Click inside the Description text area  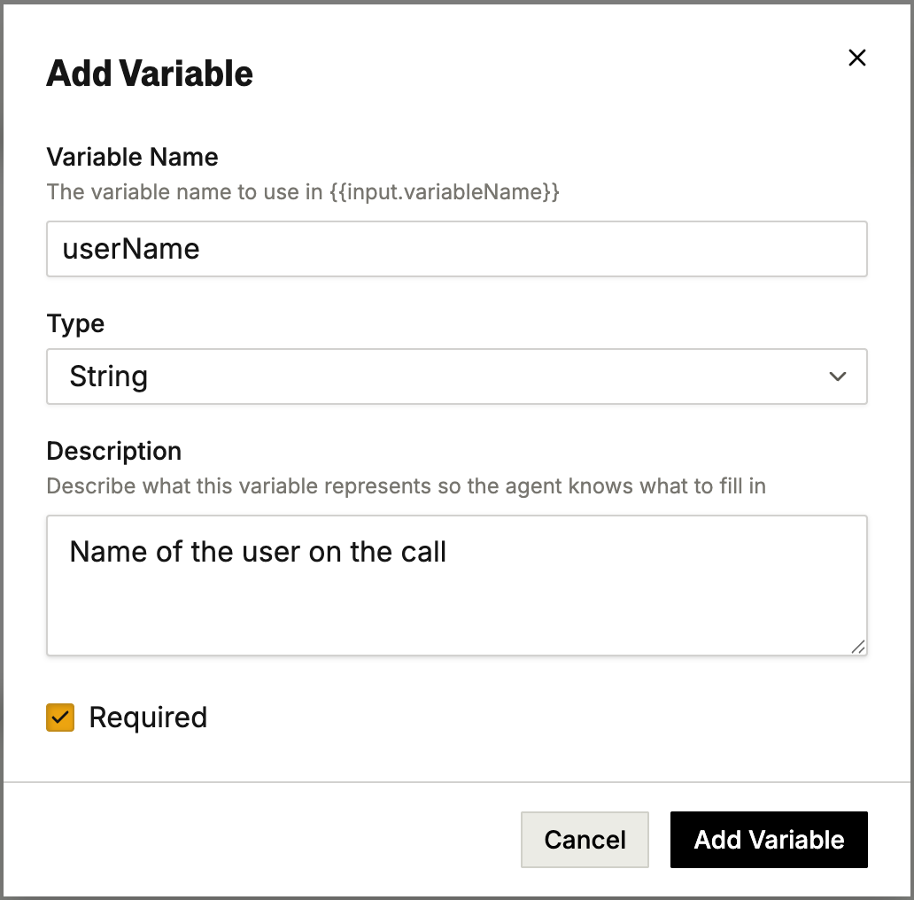click(457, 585)
